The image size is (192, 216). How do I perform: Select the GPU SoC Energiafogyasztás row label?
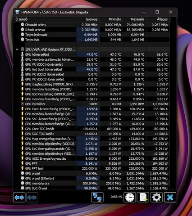(x=50, y=148)
